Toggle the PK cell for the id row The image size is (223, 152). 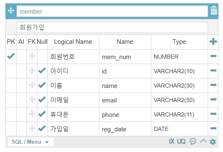tap(11, 71)
